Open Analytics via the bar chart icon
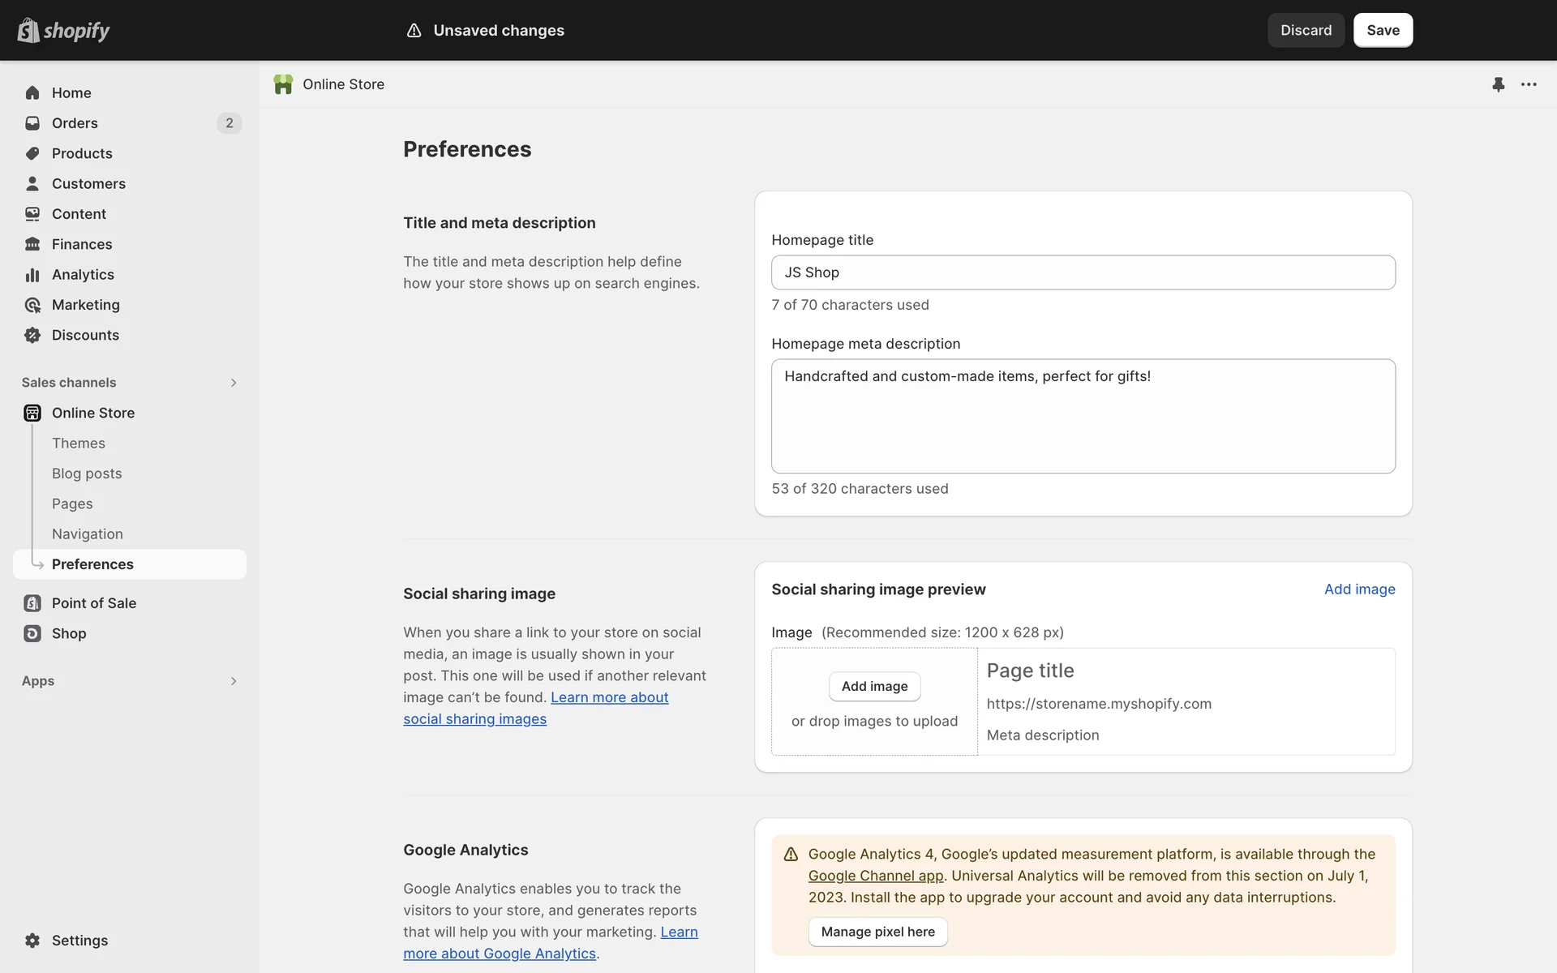The height and width of the screenshot is (973, 1557). tap(32, 275)
